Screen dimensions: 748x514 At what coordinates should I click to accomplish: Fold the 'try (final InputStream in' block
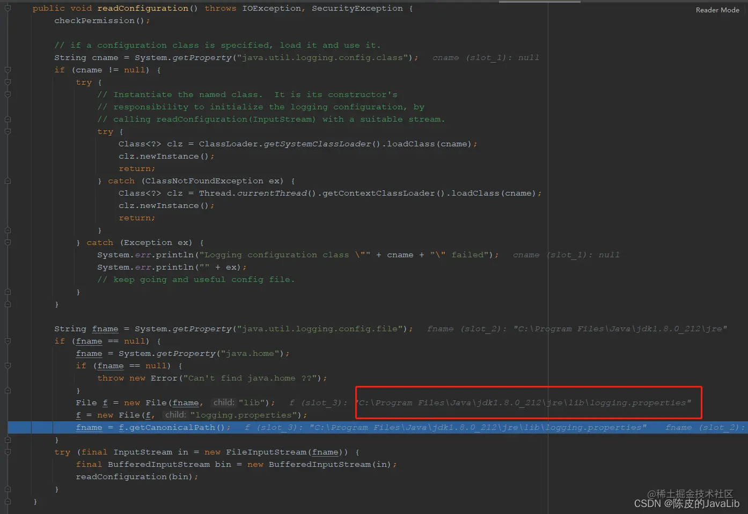[8, 452]
